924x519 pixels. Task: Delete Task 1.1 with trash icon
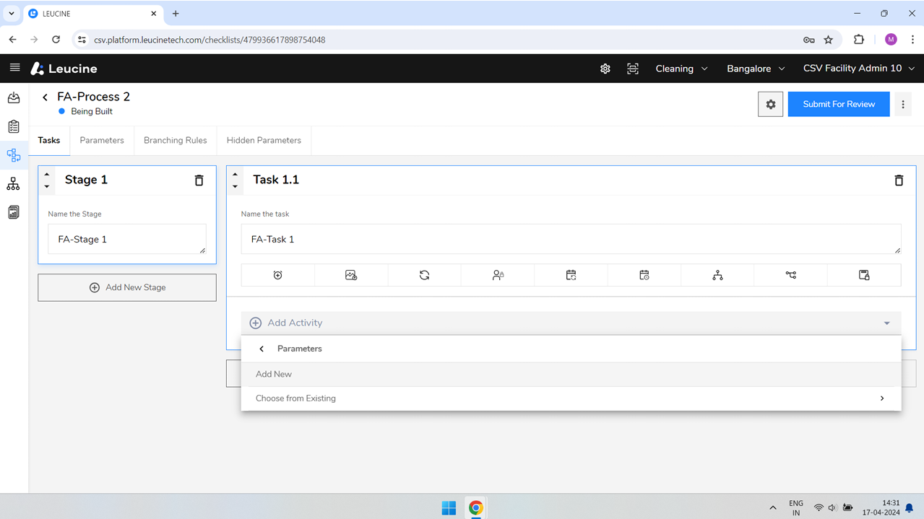[x=899, y=180]
